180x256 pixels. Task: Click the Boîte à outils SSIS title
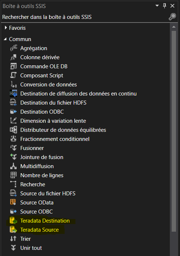pos(24,6)
